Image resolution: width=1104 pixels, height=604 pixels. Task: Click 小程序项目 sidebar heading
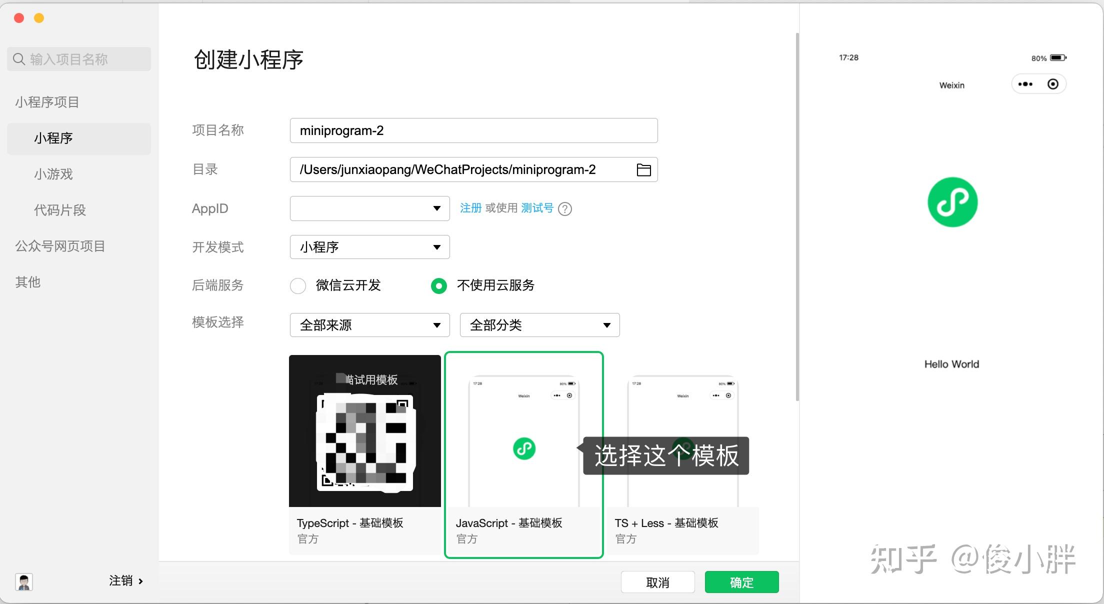(47, 102)
